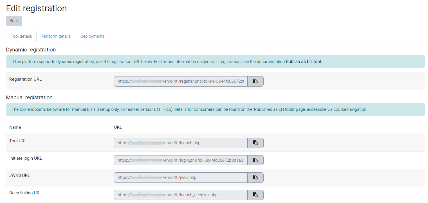Click the JWKS URL text field
This screenshot has width=428, height=203.
pos(181,177)
